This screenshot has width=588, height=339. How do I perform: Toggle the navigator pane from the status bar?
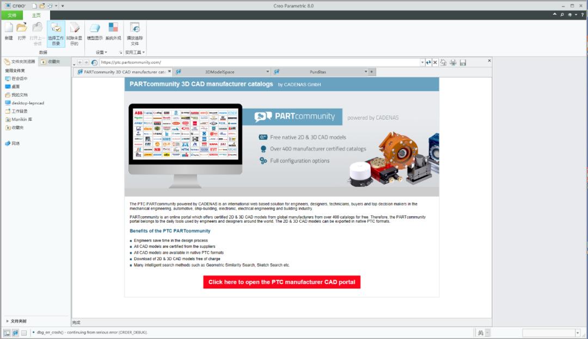[7, 333]
